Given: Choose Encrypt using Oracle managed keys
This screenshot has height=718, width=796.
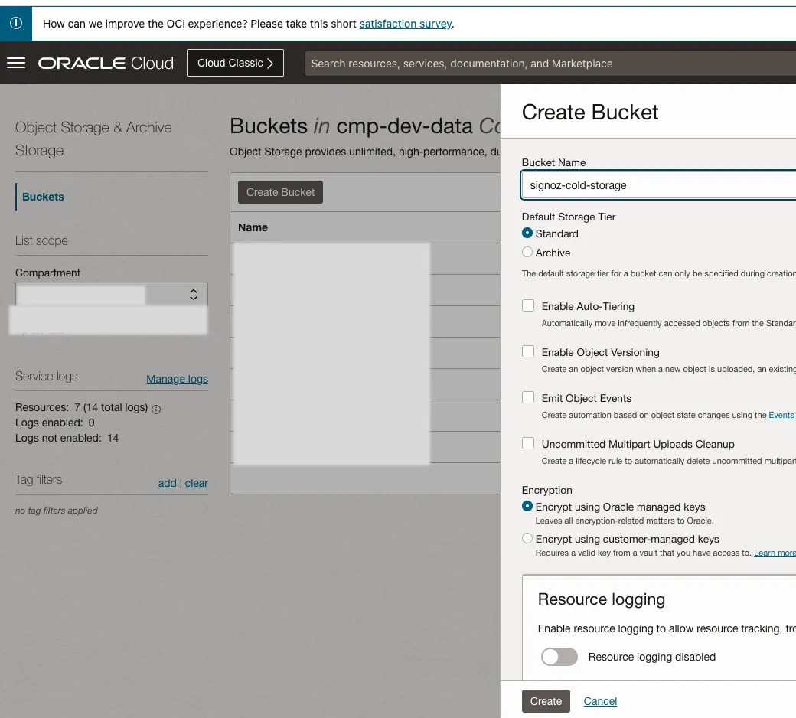Looking at the screenshot, I should point(527,507).
